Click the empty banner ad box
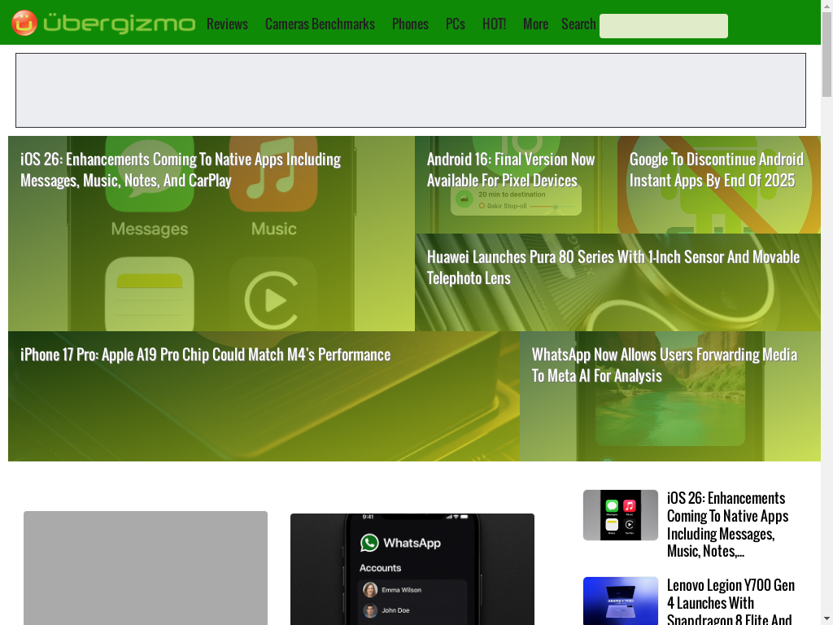833x625 pixels. (411, 90)
